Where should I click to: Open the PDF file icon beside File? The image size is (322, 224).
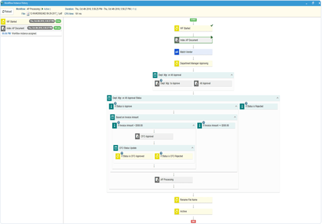click(x=28, y=14)
